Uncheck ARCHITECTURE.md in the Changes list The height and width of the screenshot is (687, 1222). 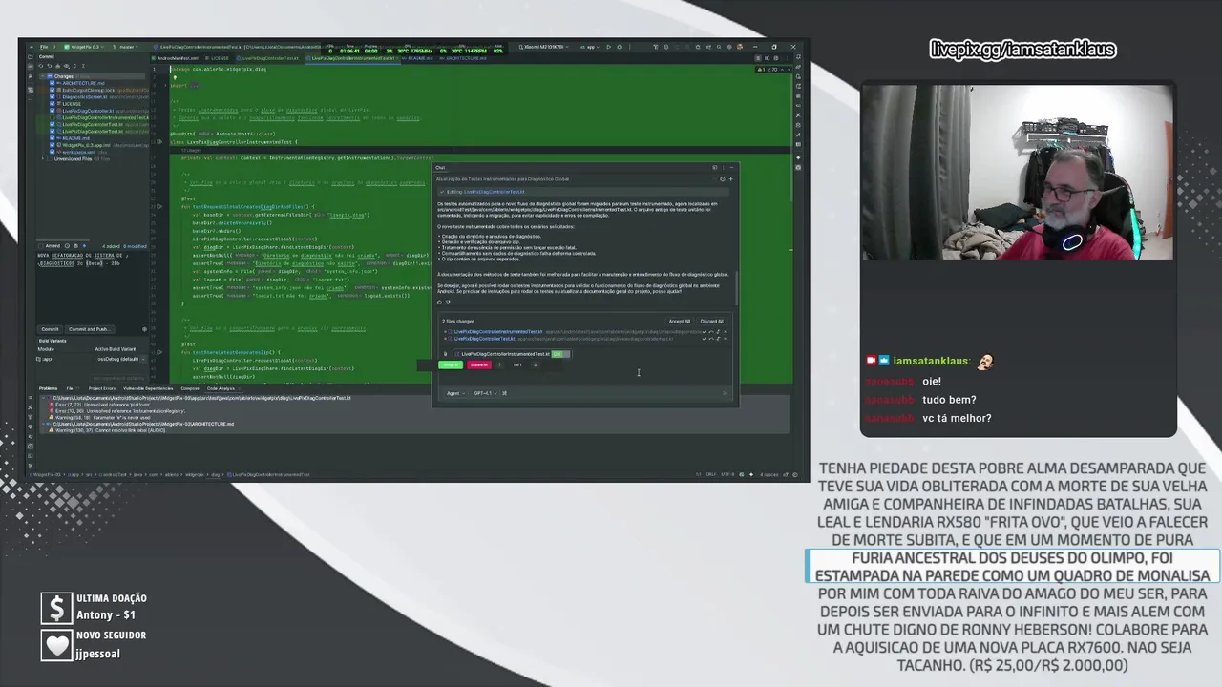point(52,83)
